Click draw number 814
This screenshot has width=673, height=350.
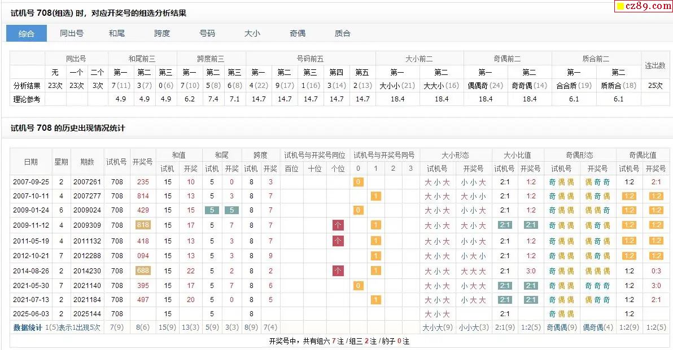click(143, 196)
